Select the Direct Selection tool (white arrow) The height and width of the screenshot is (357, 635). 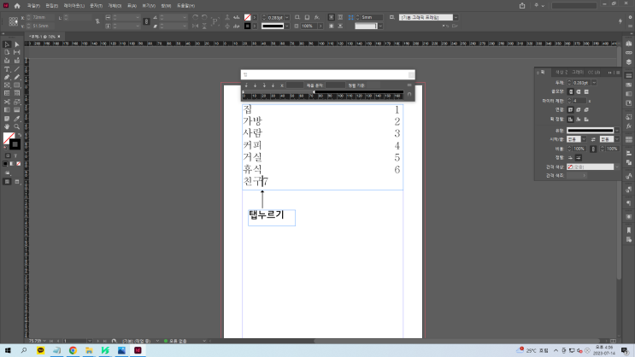pyautogui.click(x=16, y=44)
